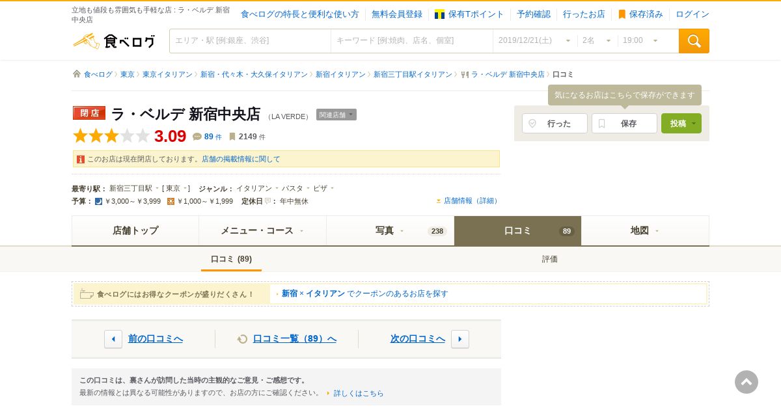781x410 pixels.
Task: Open the party size dropdown 2名
Action: point(597,40)
